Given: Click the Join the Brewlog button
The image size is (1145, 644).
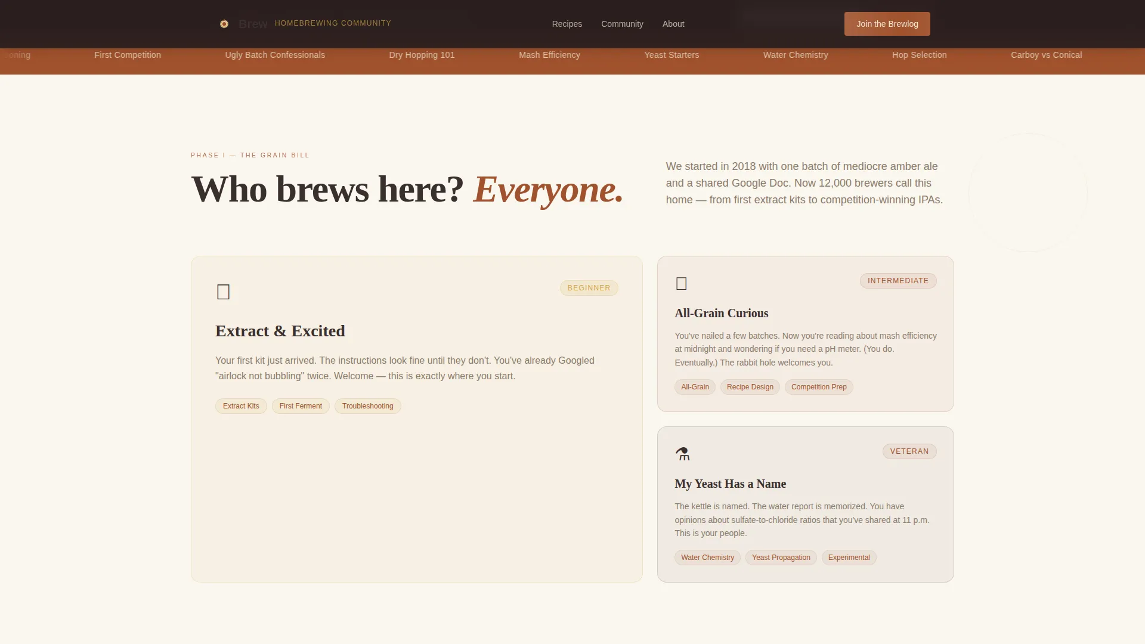Looking at the screenshot, I should (x=887, y=24).
